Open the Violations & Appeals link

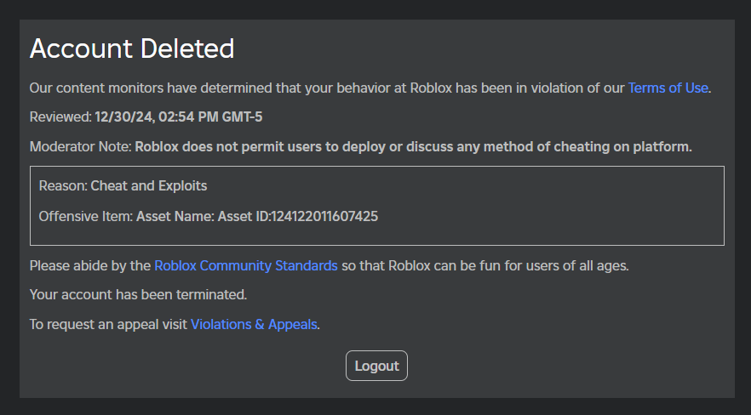[x=254, y=324]
